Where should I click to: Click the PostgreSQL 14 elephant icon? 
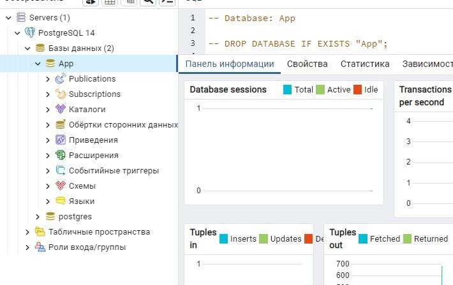pos(30,33)
